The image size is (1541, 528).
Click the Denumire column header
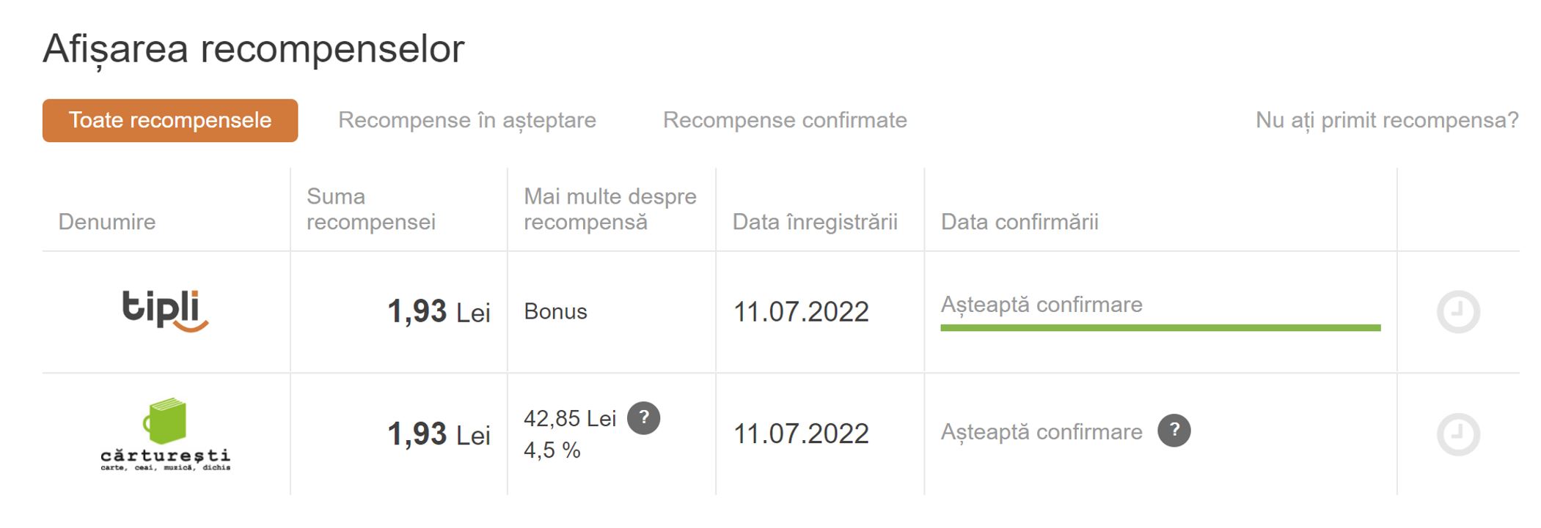tap(107, 222)
